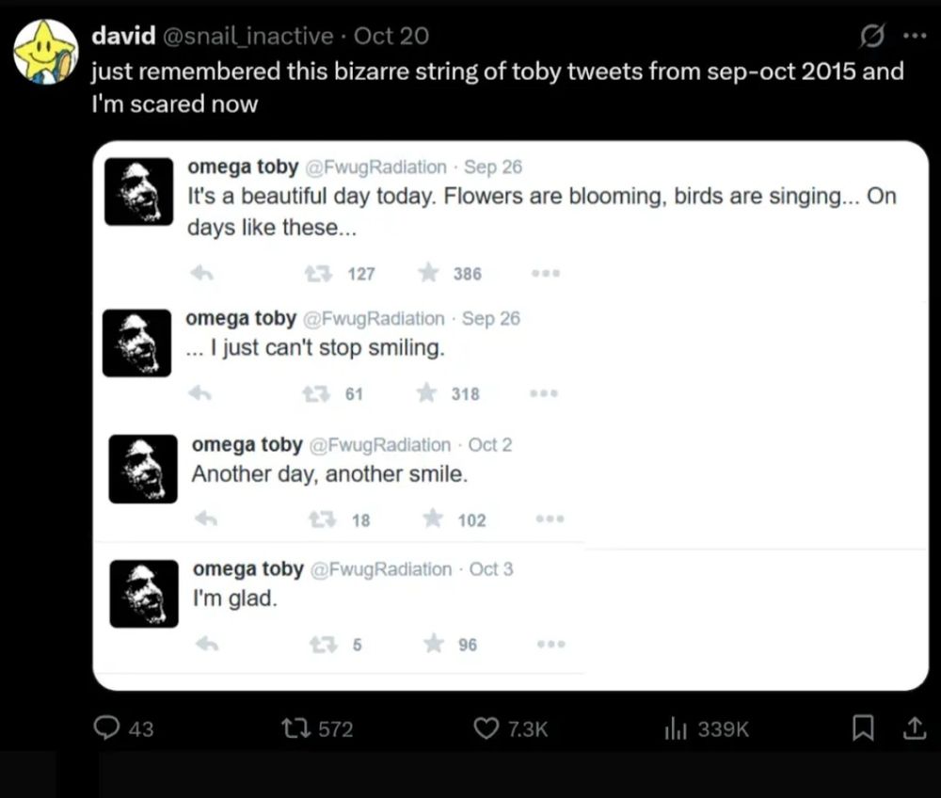View analytics showing 339K views
941x798 pixels.
676,727
